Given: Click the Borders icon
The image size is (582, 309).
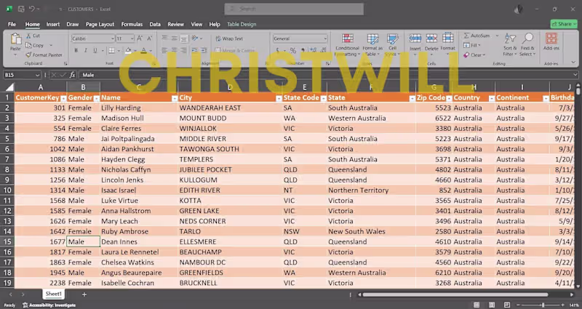Looking at the screenshot, I should [111, 50].
